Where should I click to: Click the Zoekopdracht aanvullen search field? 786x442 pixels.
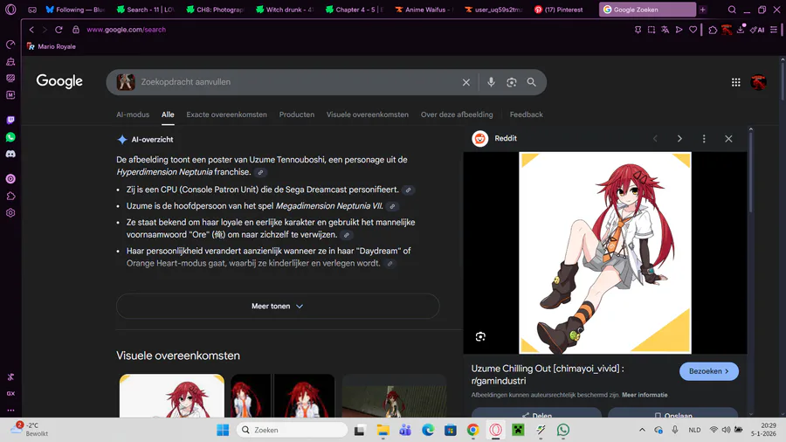(x=296, y=82)
